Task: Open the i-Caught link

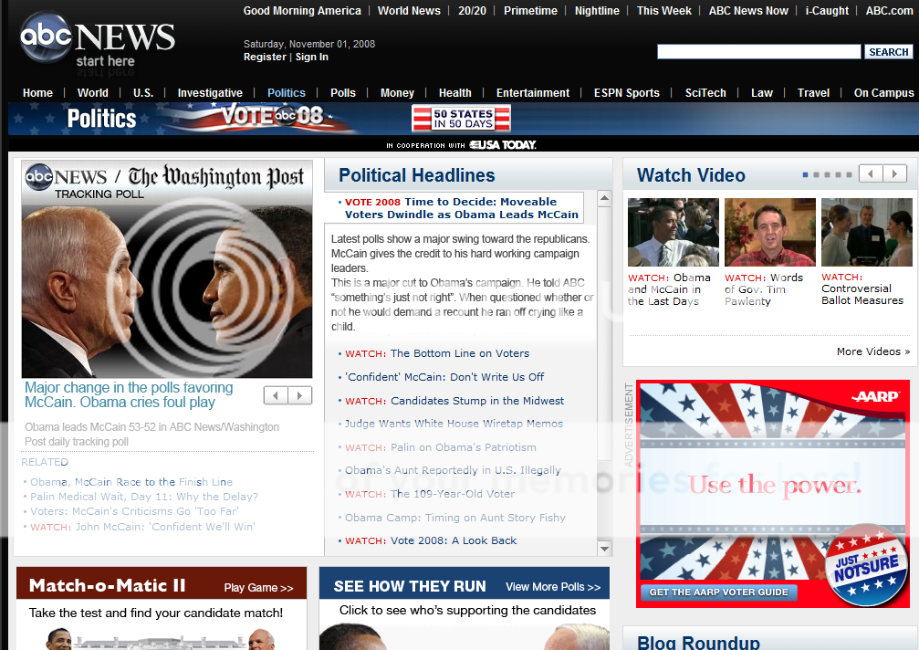Action: 827,11
